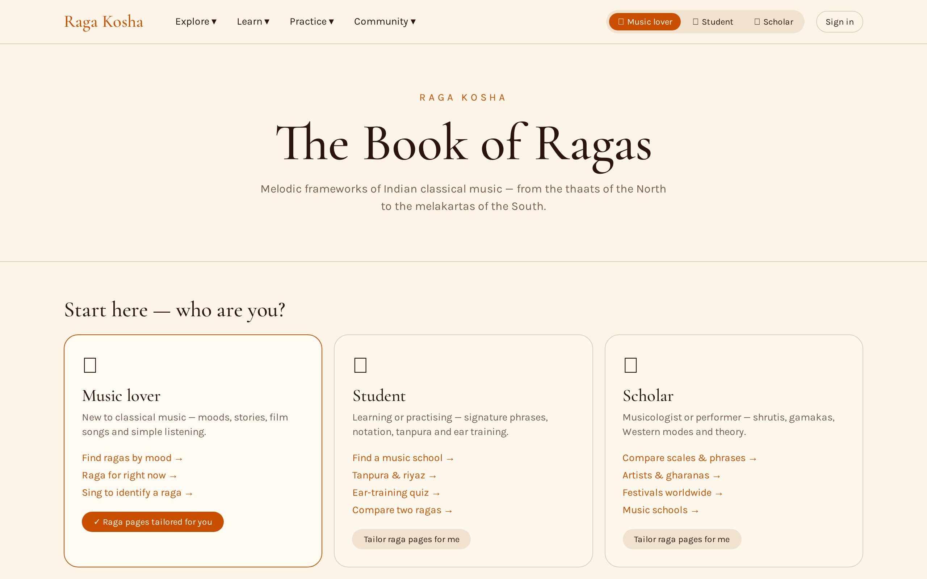The width and height of the screenshot is (927, 579).
Task: Open Compare two ragas link
Action: (403, 510)
